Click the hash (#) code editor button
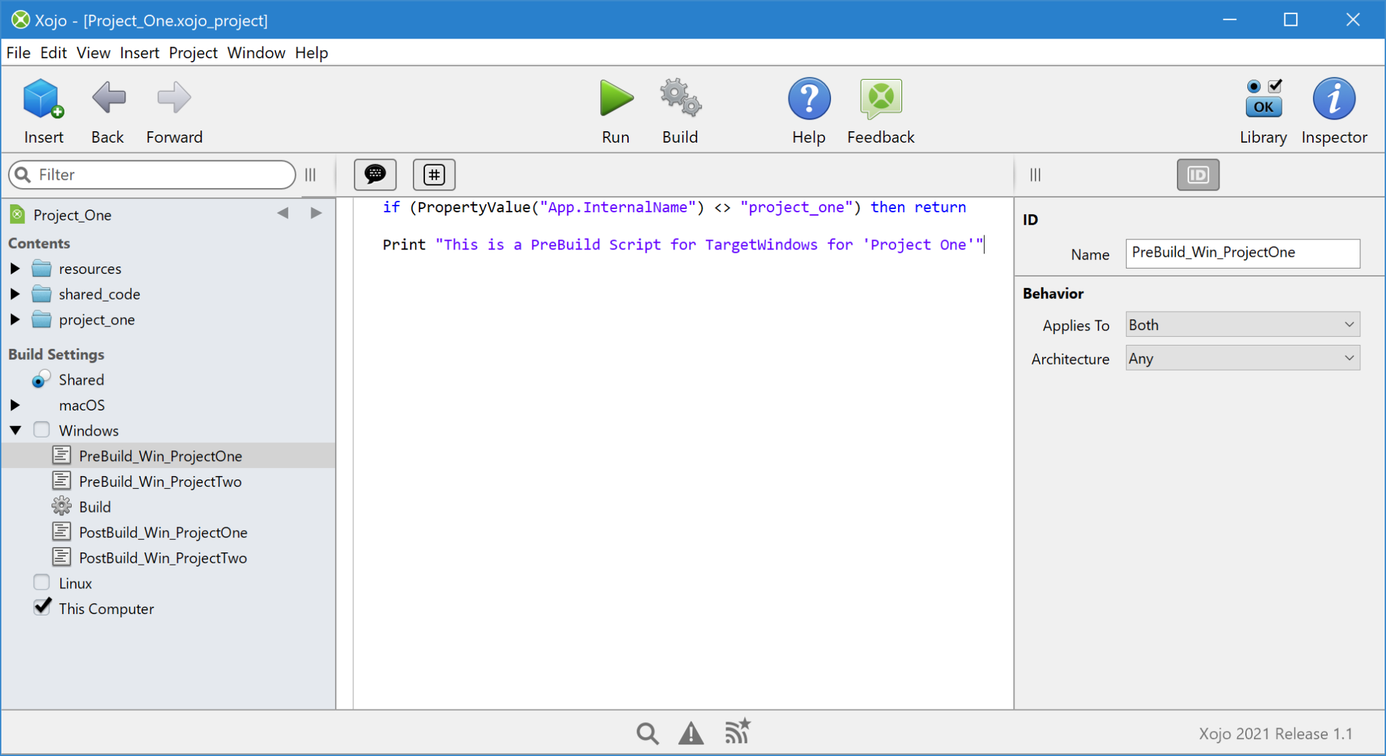This screenshot has width=1386, height=756. [x=434, y=175]
